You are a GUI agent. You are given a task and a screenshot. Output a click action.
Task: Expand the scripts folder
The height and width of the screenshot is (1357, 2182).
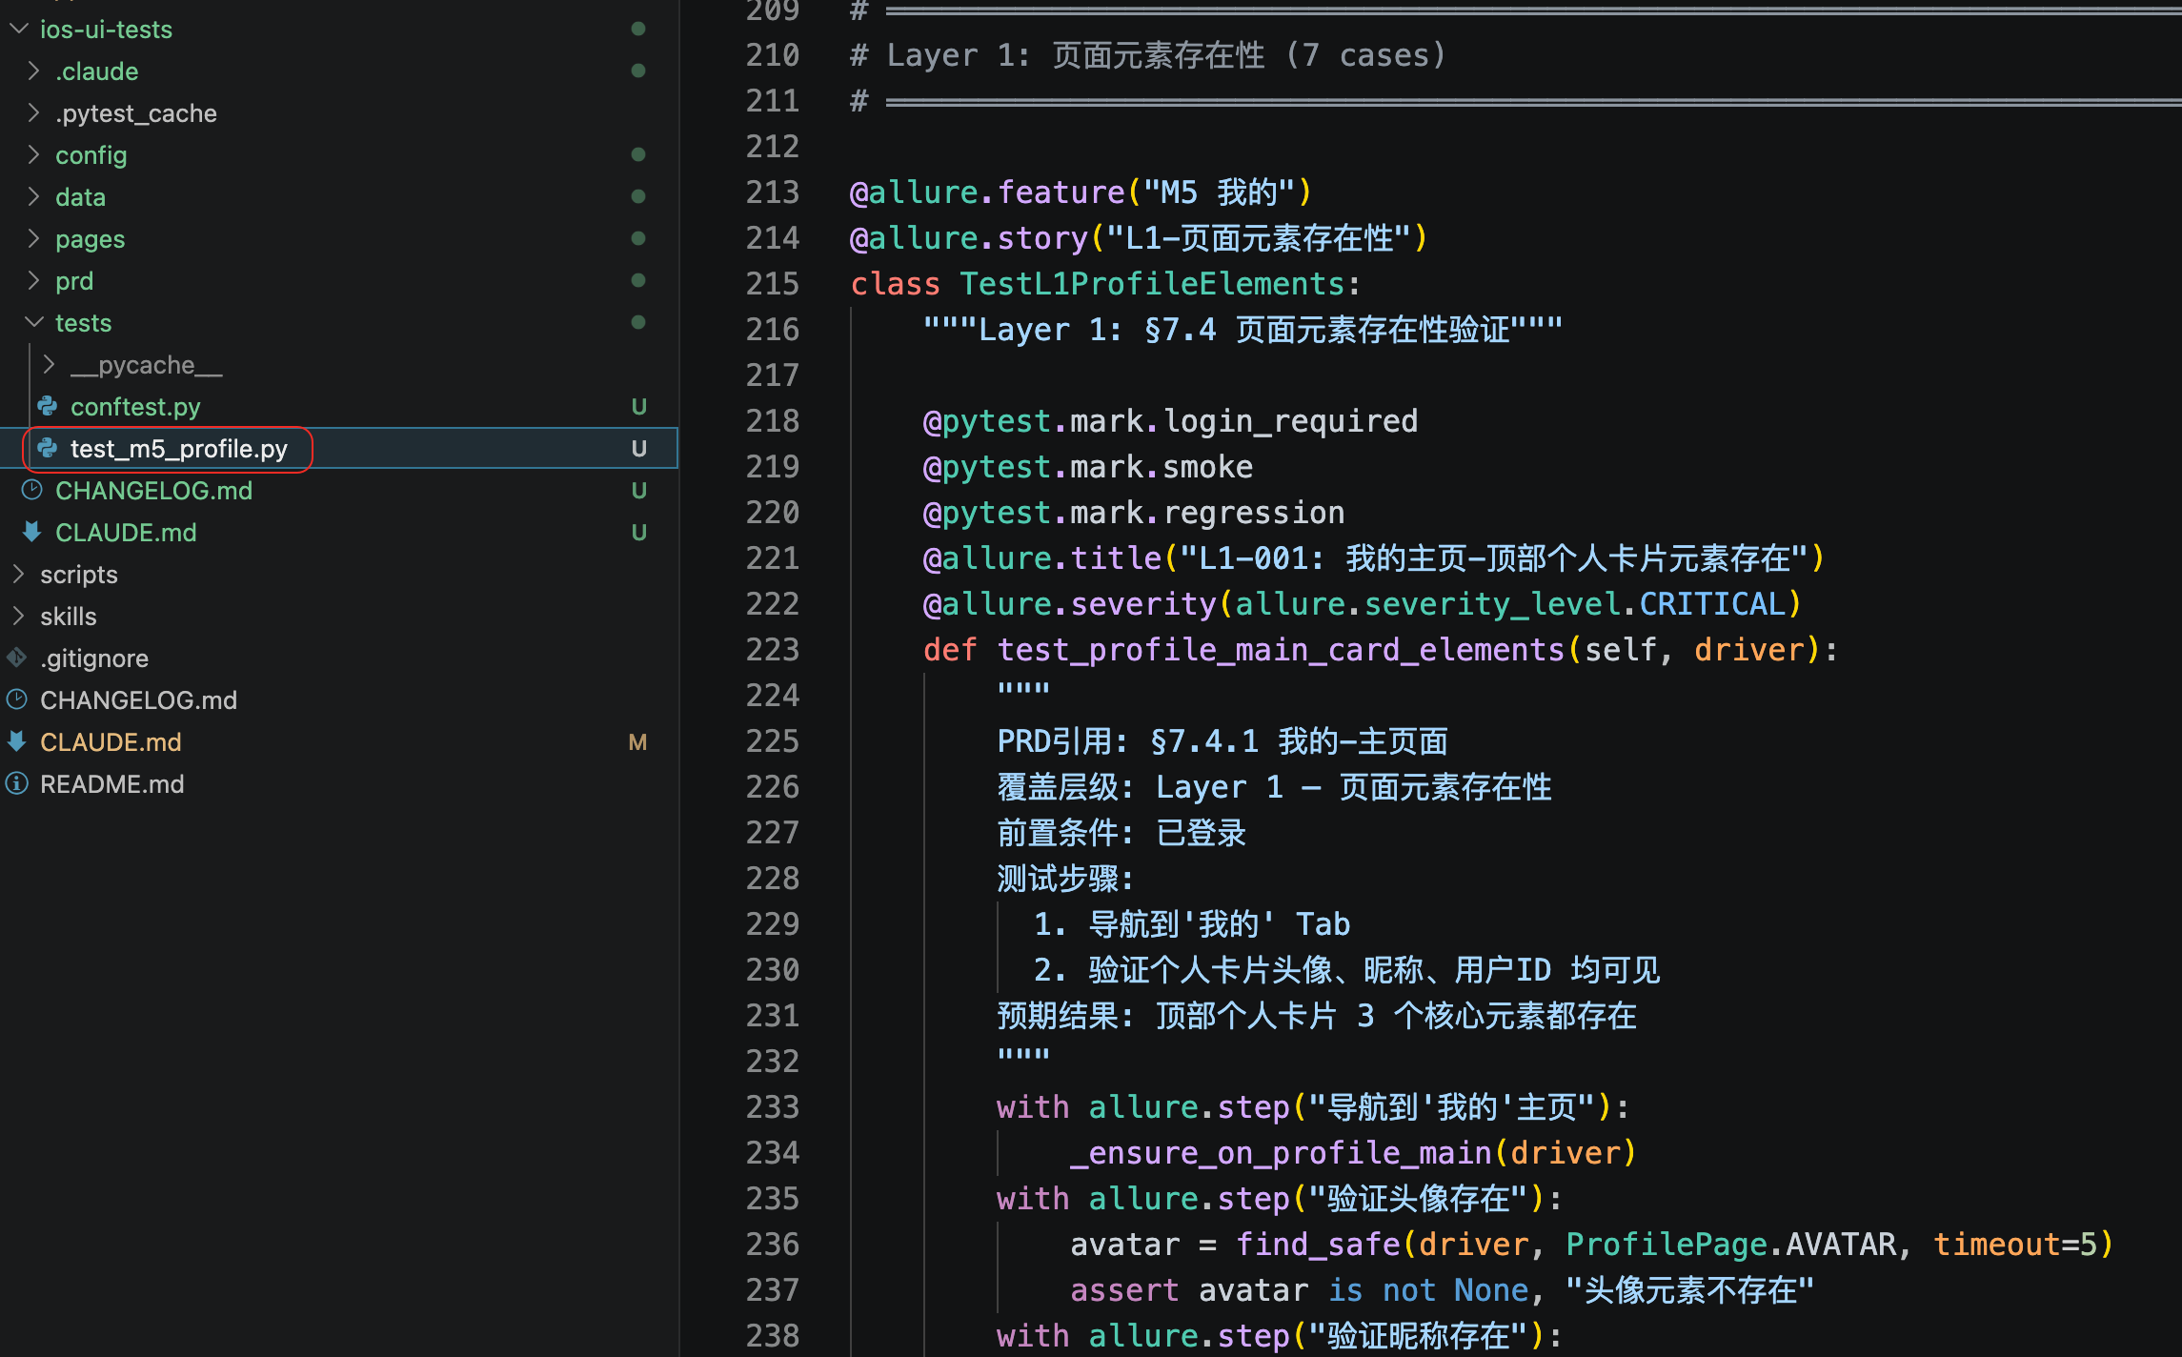coord(19,575)
